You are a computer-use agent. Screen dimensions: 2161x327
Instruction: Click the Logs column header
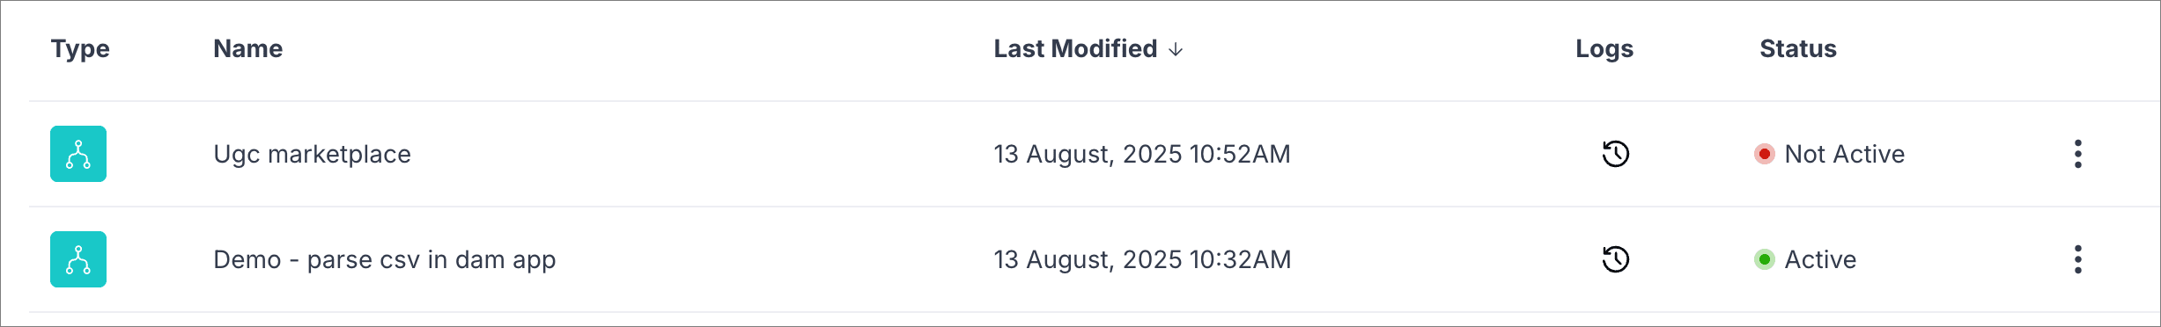click(1604, 49)
